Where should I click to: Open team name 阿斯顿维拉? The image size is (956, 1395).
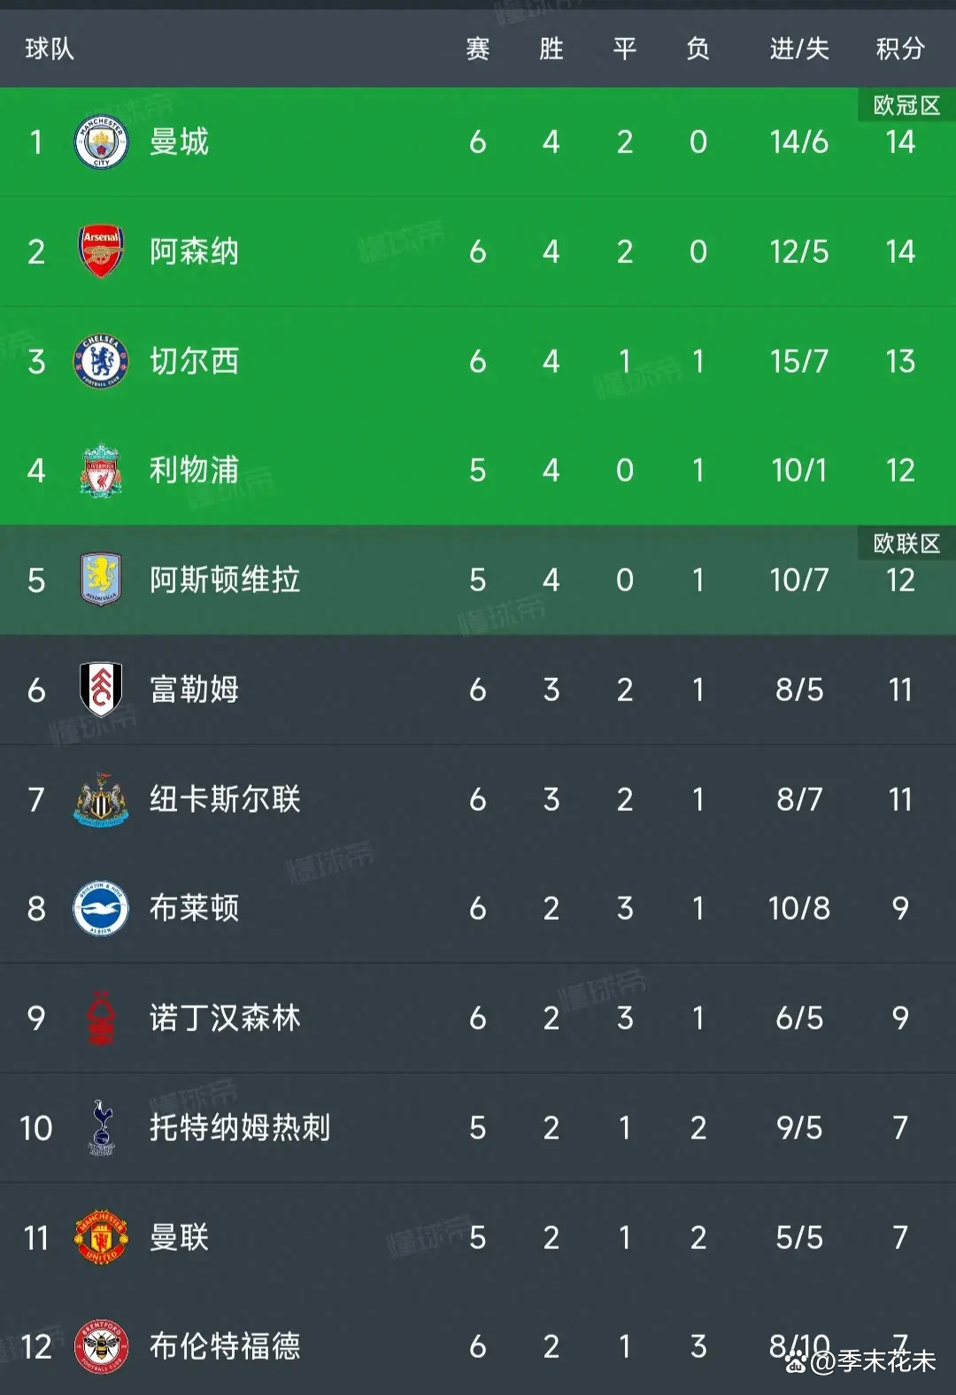pos(225,580)
